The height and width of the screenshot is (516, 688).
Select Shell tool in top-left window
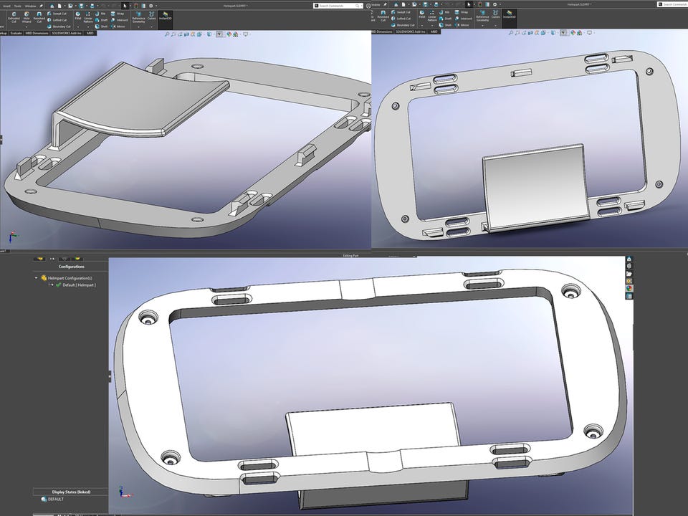pyautogui.click(x=101, y=27)
